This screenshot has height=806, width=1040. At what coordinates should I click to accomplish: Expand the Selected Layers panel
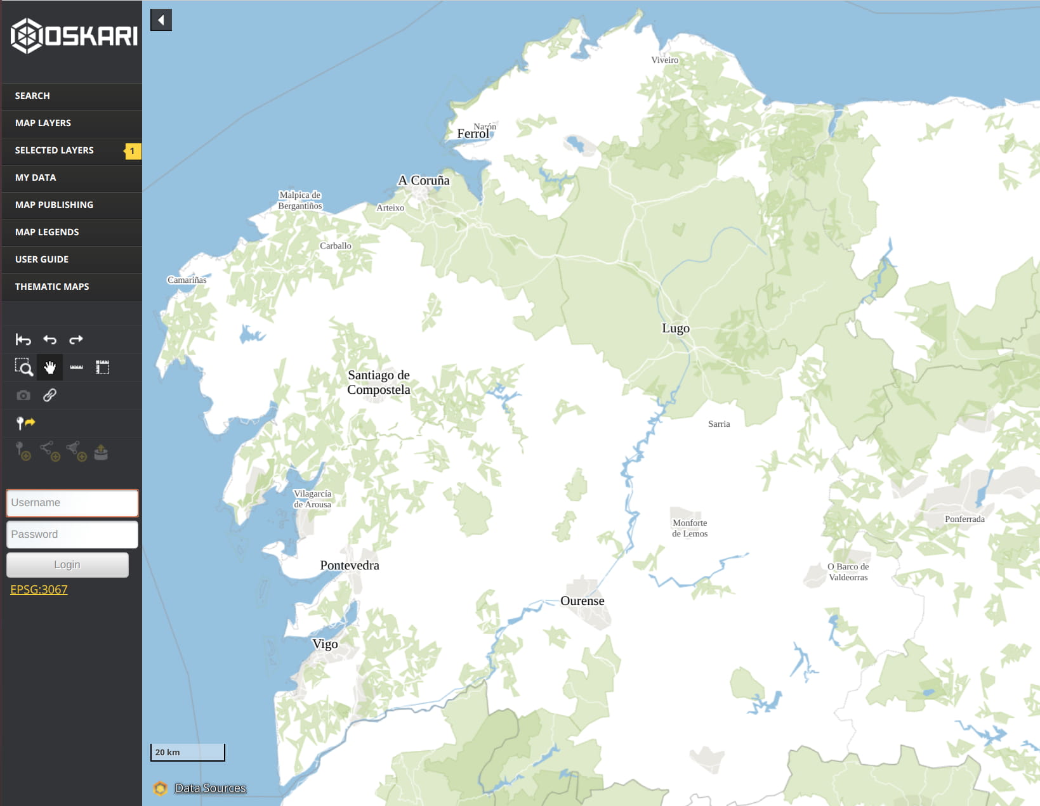coord(55,150)
